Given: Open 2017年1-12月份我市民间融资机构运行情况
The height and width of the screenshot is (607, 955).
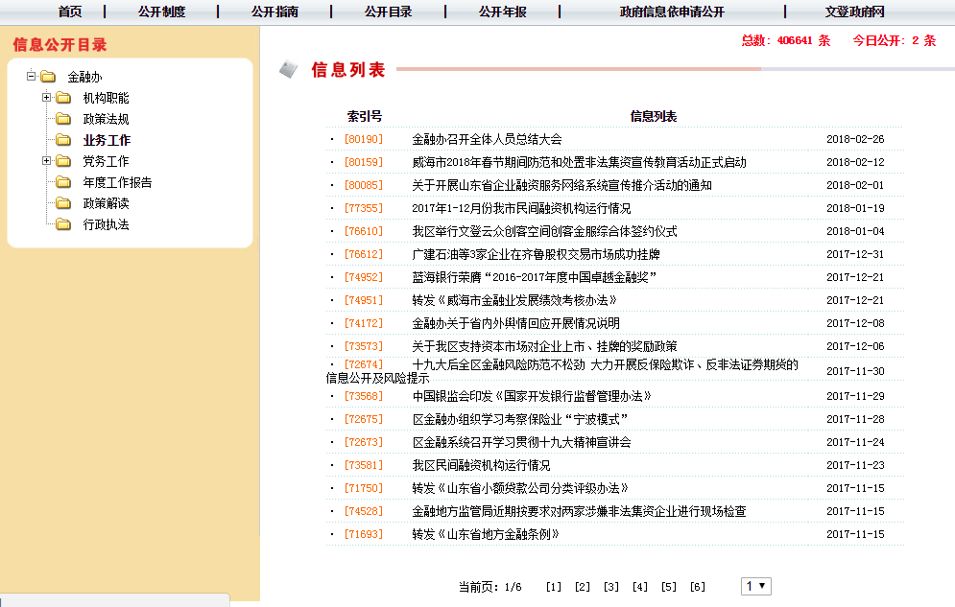Looking at the screenshot, I should click(x=521, y=209).
